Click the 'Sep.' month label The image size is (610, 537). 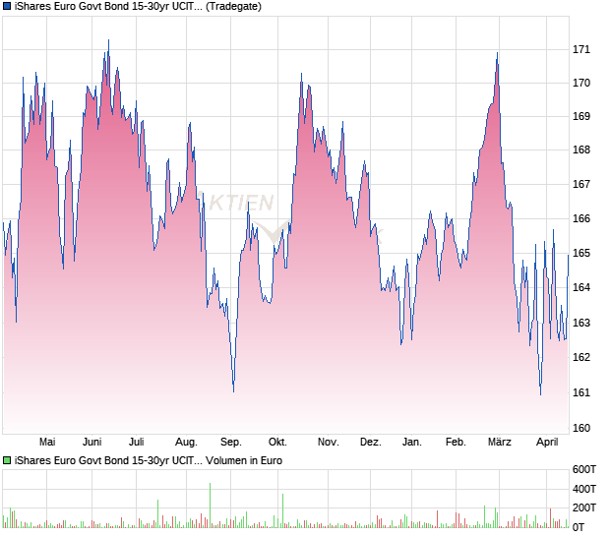pos(231,443)
